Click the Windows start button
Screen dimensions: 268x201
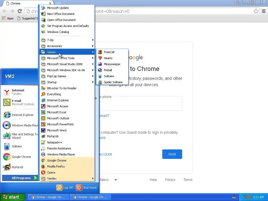click(x=13, y=197)
